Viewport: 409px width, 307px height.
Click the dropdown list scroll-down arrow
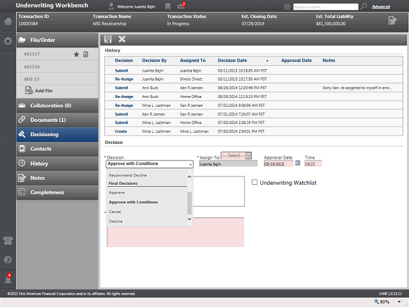point(190,219)
